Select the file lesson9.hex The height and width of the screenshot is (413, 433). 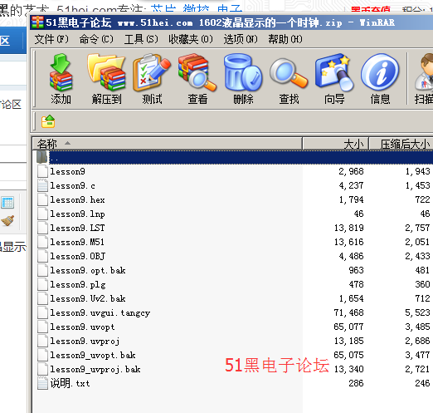click(x=77, y=199)
